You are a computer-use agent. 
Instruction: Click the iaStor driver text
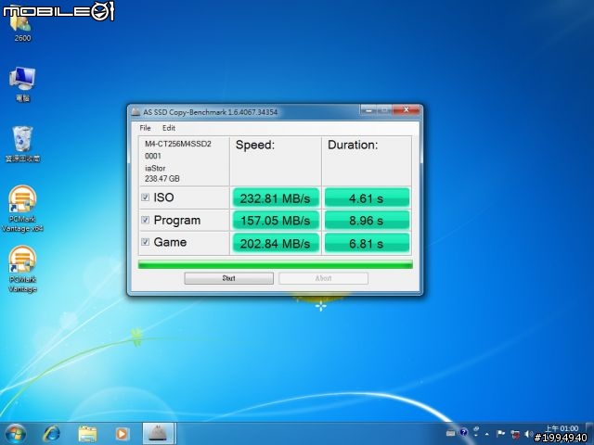155,168
